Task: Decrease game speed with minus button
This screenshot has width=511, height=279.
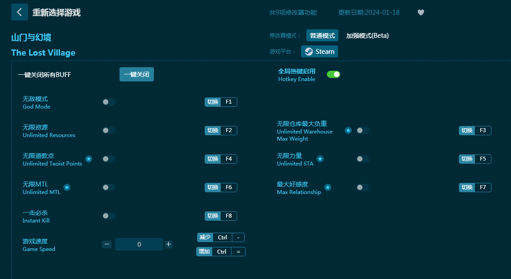Action: coord(107,244)
